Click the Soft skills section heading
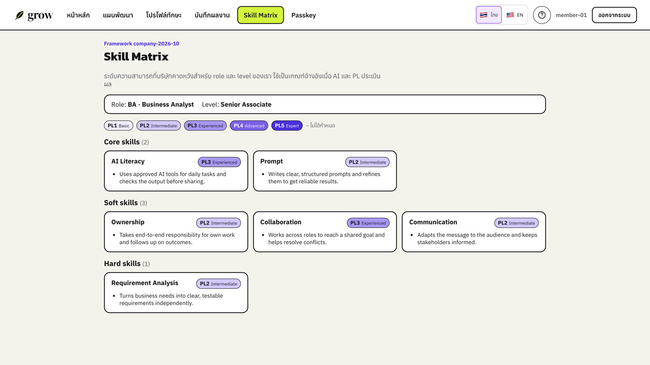The image size is (650, 365). [x=126, y=203]
